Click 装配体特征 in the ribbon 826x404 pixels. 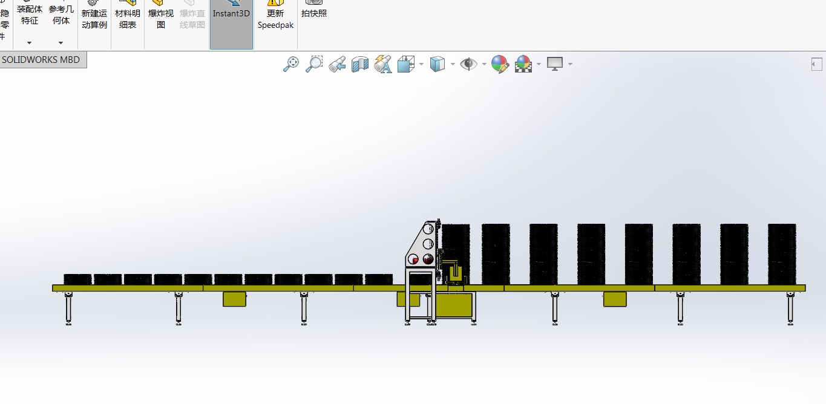30,15
